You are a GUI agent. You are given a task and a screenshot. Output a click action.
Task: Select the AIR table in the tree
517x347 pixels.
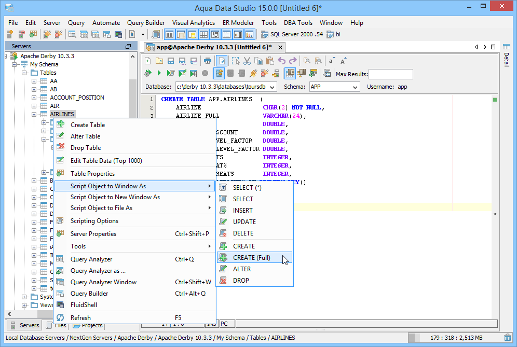pos(55,106)
